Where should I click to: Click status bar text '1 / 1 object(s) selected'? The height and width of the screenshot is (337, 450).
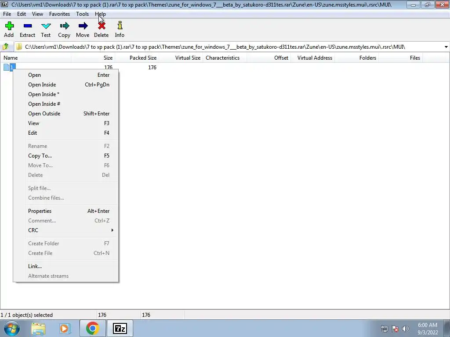[27, 315]
